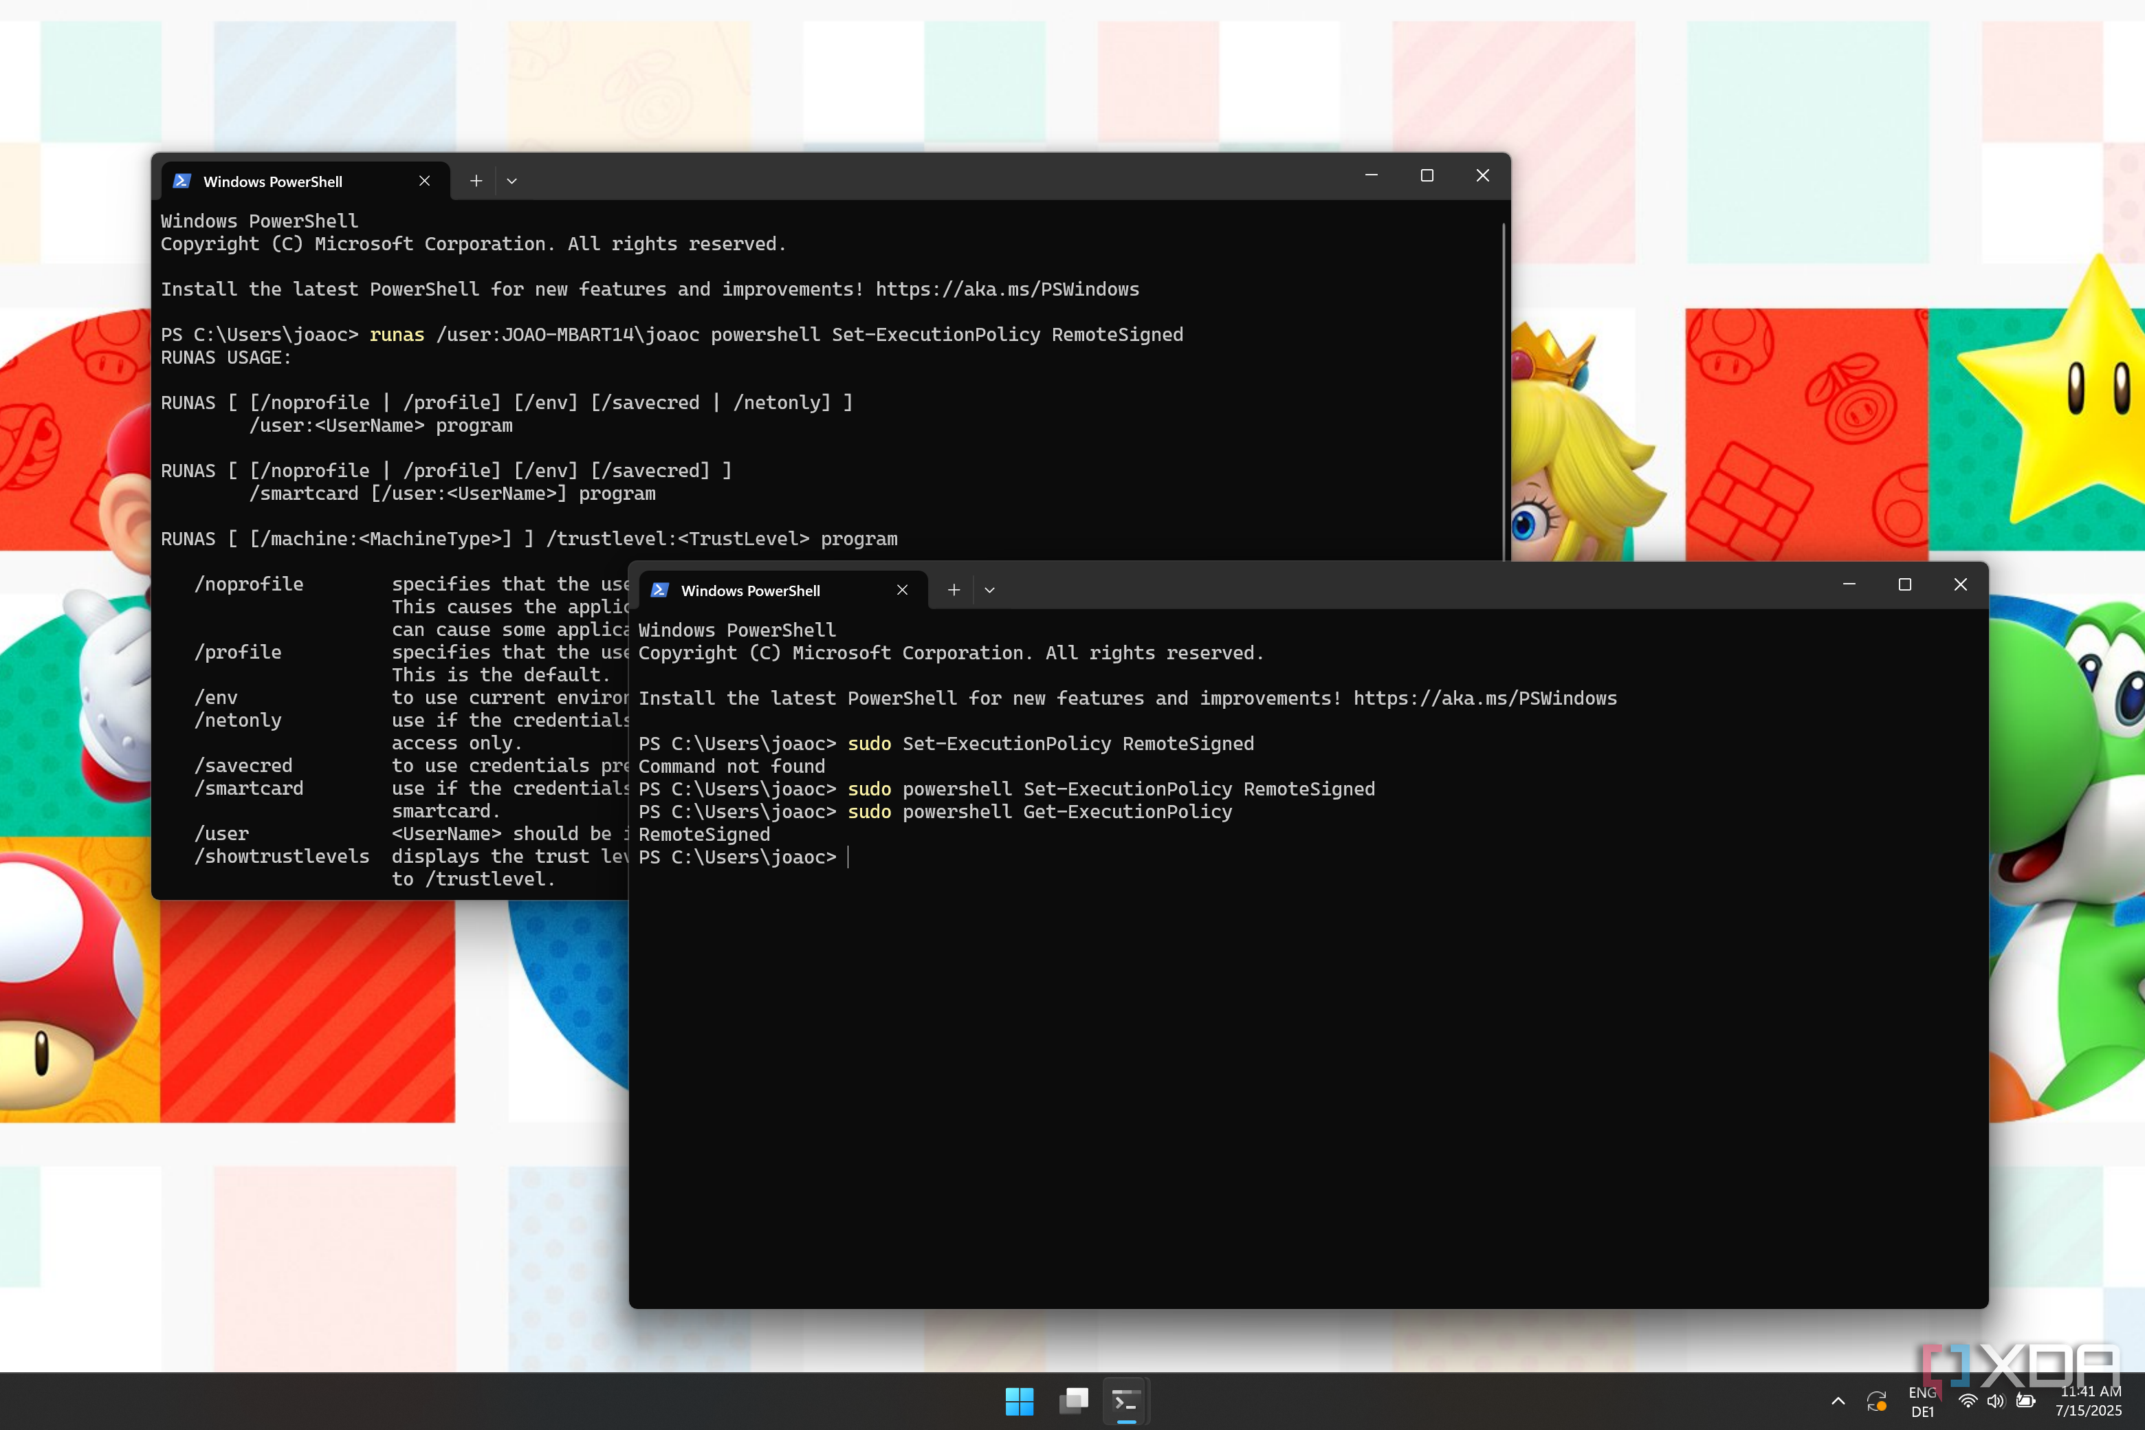Open the Start menu from the taskbar
This screenshot has height=1430, width=2145.
tap(1020, 1401)
